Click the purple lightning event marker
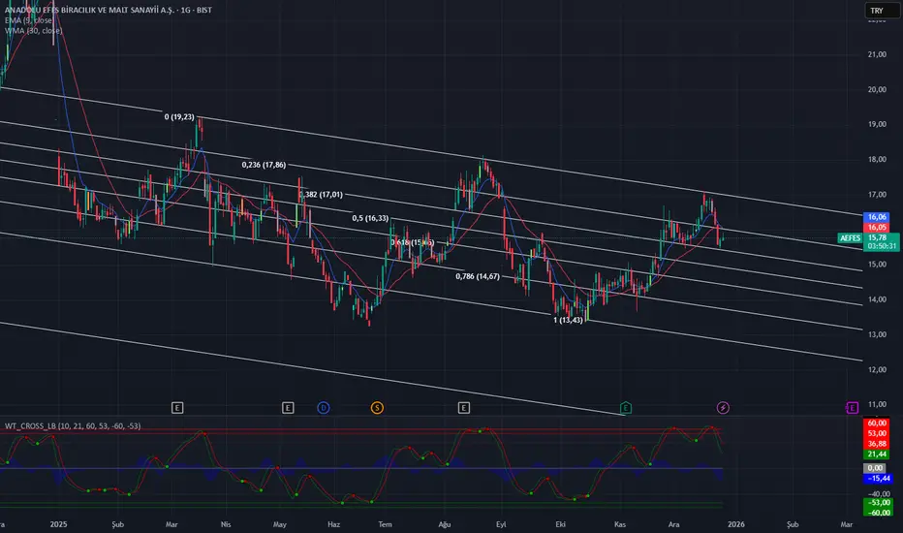This screenshot has width=903, height=533. pyautogui.click(x=723, y=408)
